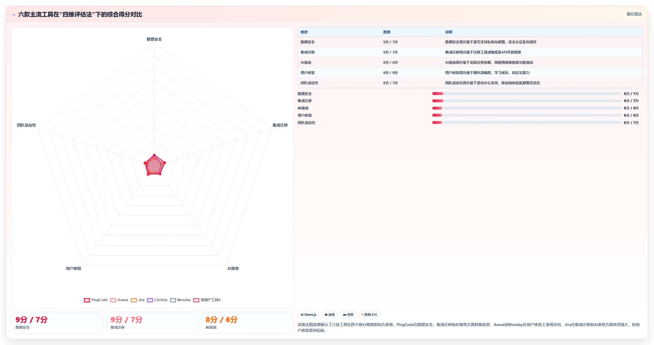Open the 数据安全 9分/7分 data card
Screen dimensions: 654x345
tap(57, 322)
